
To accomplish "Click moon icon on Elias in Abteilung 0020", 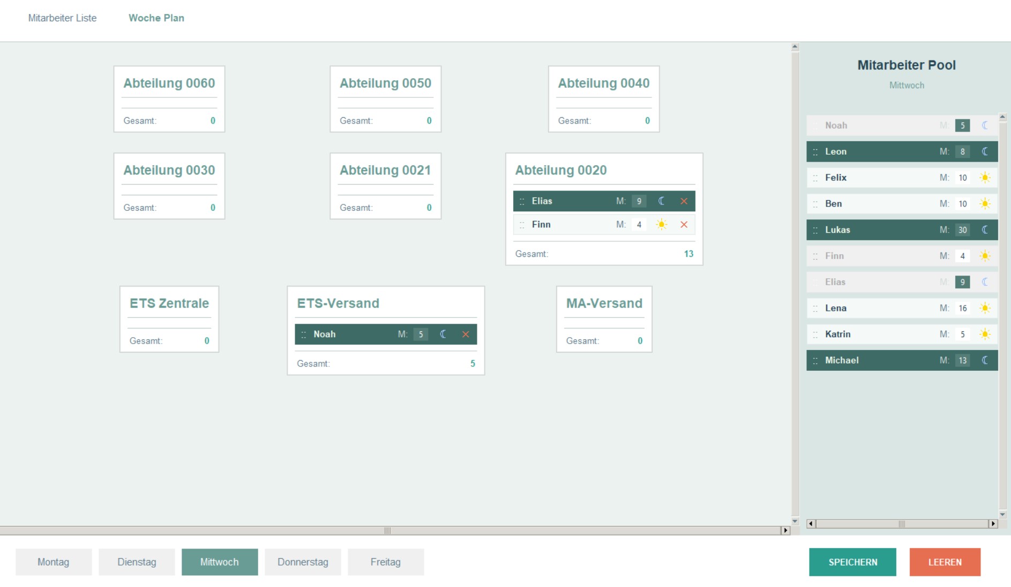I will 662,201.
